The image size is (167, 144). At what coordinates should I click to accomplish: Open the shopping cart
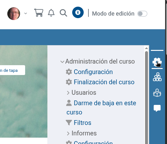click(39, 13)
